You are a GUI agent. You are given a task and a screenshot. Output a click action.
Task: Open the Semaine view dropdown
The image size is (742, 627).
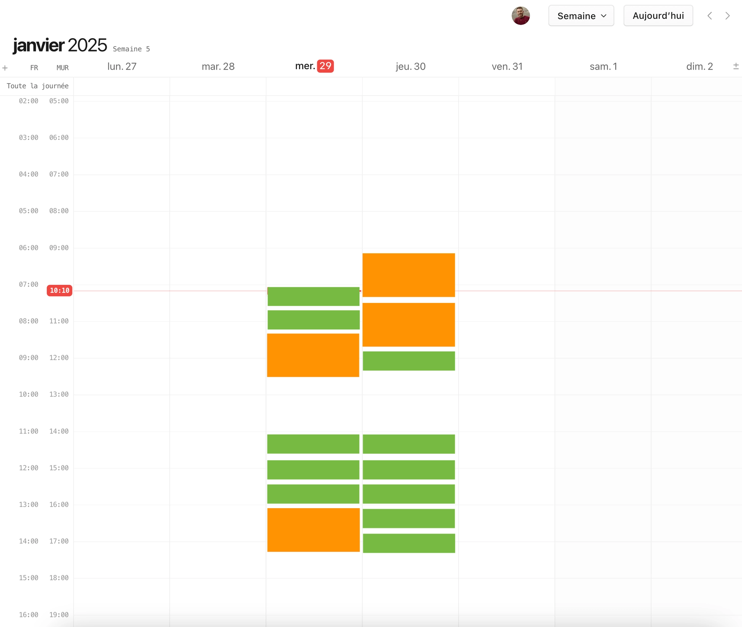click(581, 16)
